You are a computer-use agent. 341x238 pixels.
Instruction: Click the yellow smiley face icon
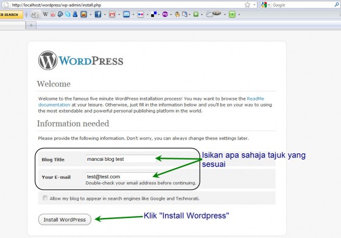84,15
